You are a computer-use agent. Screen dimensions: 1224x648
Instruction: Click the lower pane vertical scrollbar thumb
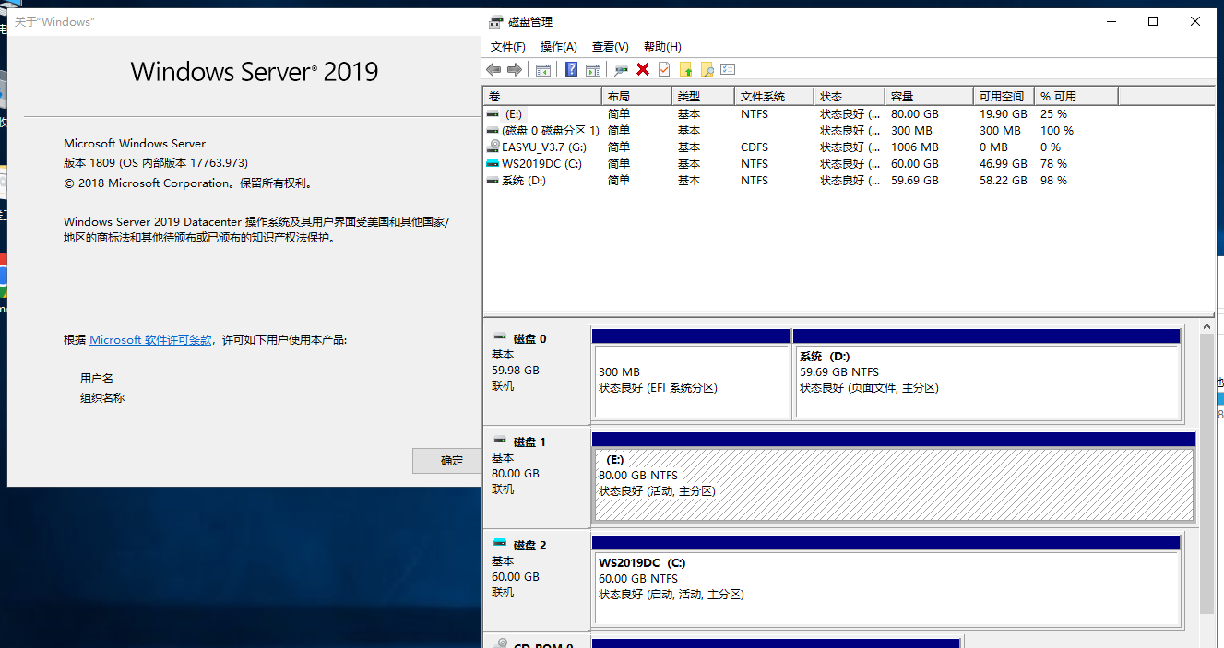point(1207,475)
